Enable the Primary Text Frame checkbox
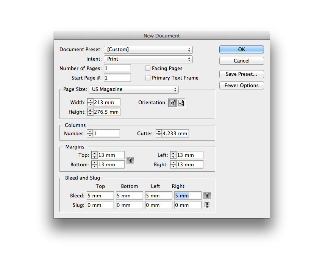 tap(148, 78)
